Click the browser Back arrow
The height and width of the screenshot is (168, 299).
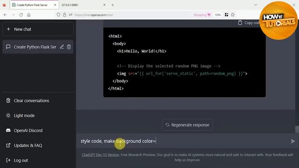(5, 15)
